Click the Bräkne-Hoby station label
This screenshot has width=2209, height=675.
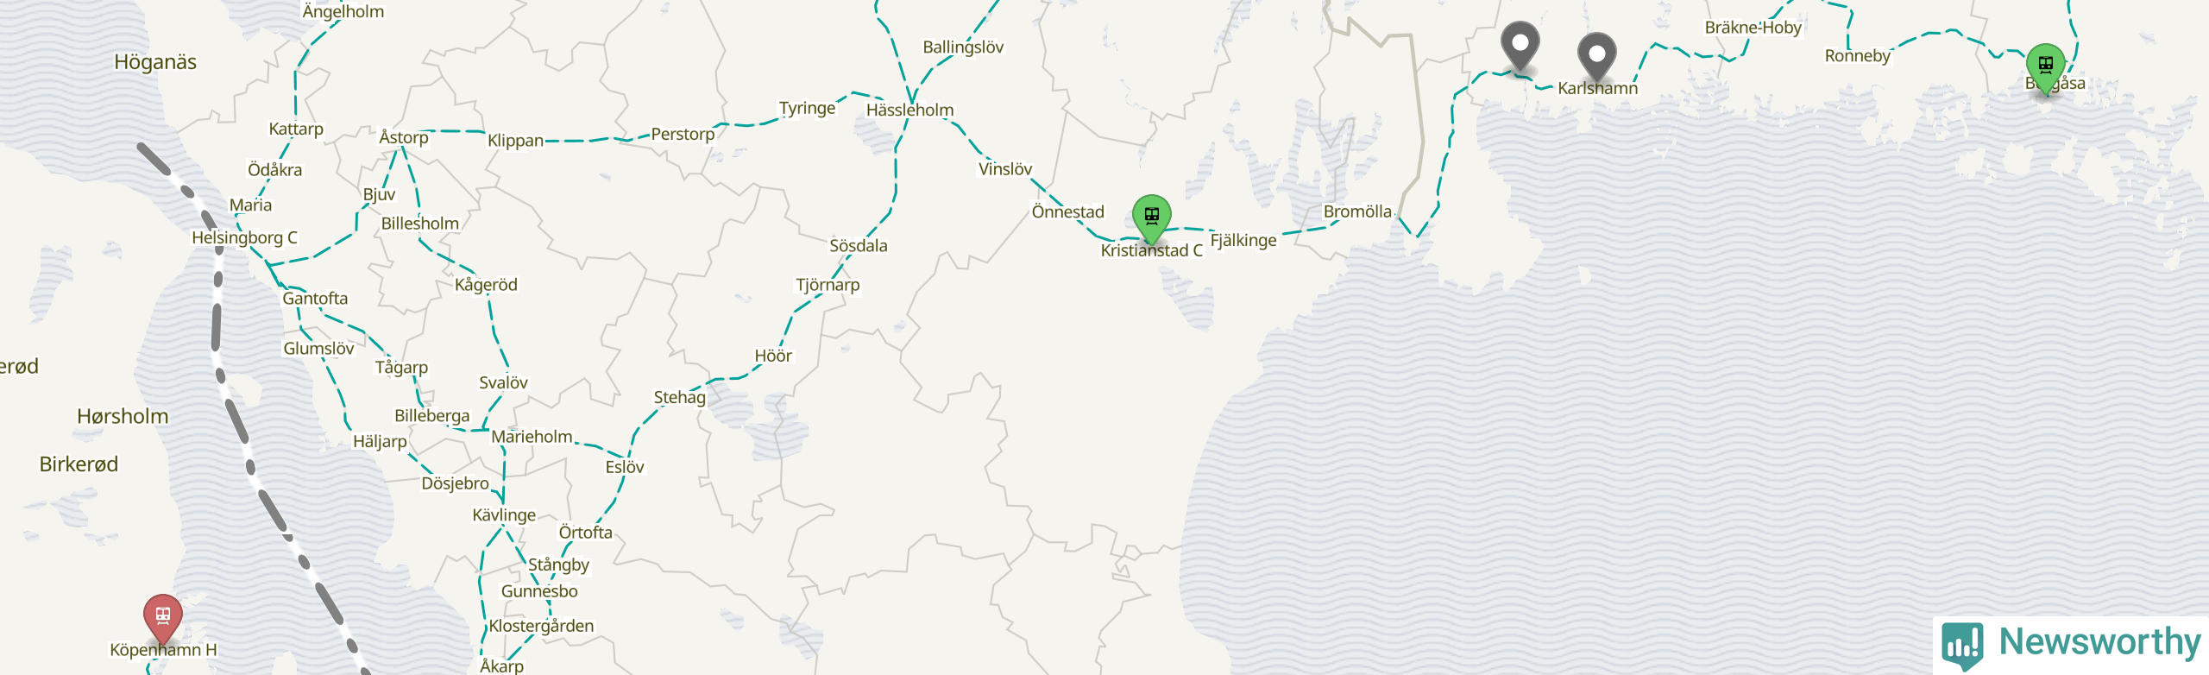pos(1753,28)
